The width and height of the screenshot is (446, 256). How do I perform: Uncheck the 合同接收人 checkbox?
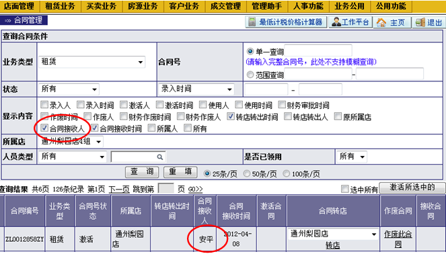click(x=44, y=128)
